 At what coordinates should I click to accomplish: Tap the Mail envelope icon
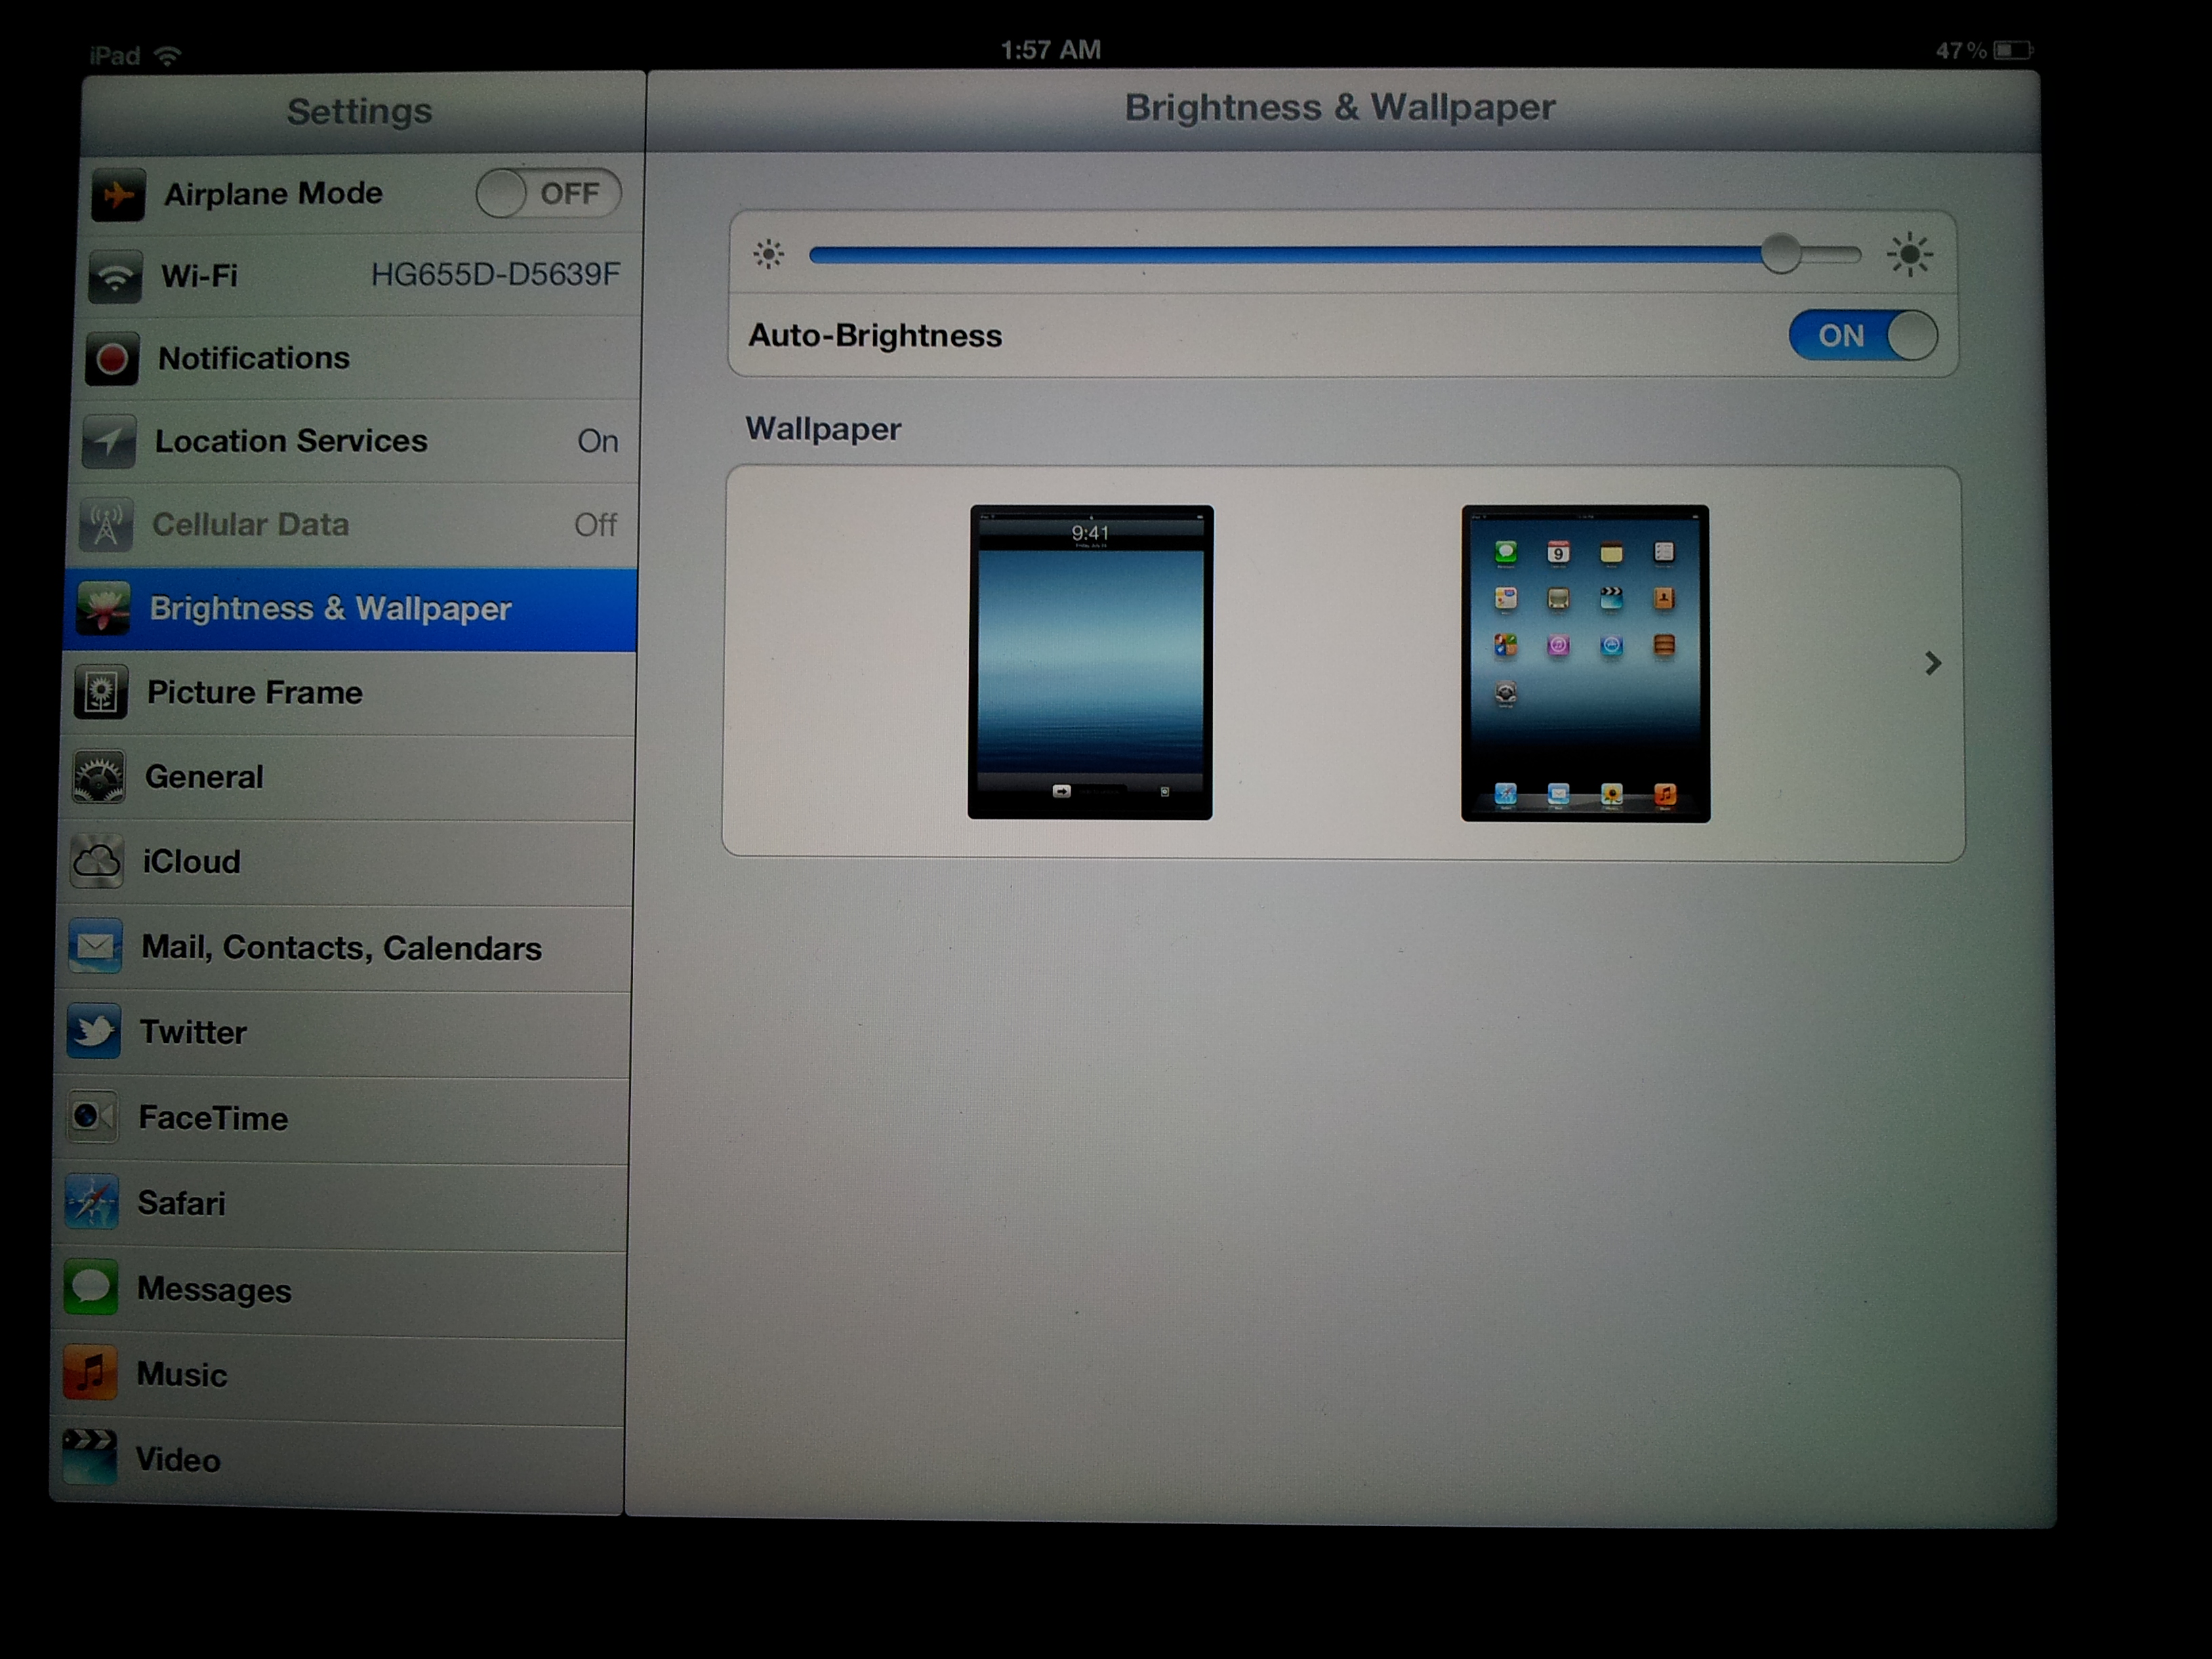point(96,946)
